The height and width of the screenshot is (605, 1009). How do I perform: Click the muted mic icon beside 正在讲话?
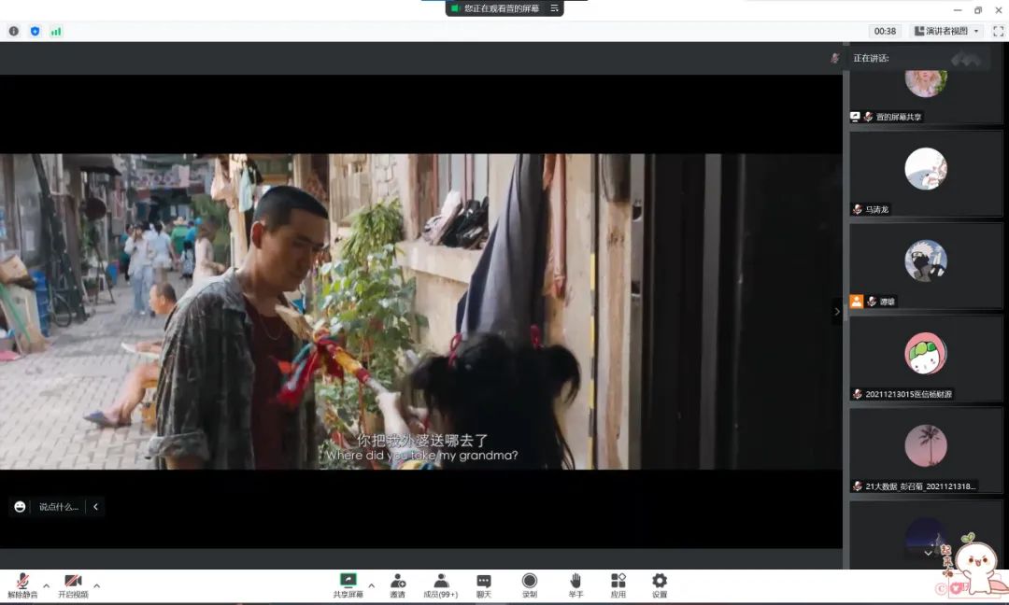[834, 58]
